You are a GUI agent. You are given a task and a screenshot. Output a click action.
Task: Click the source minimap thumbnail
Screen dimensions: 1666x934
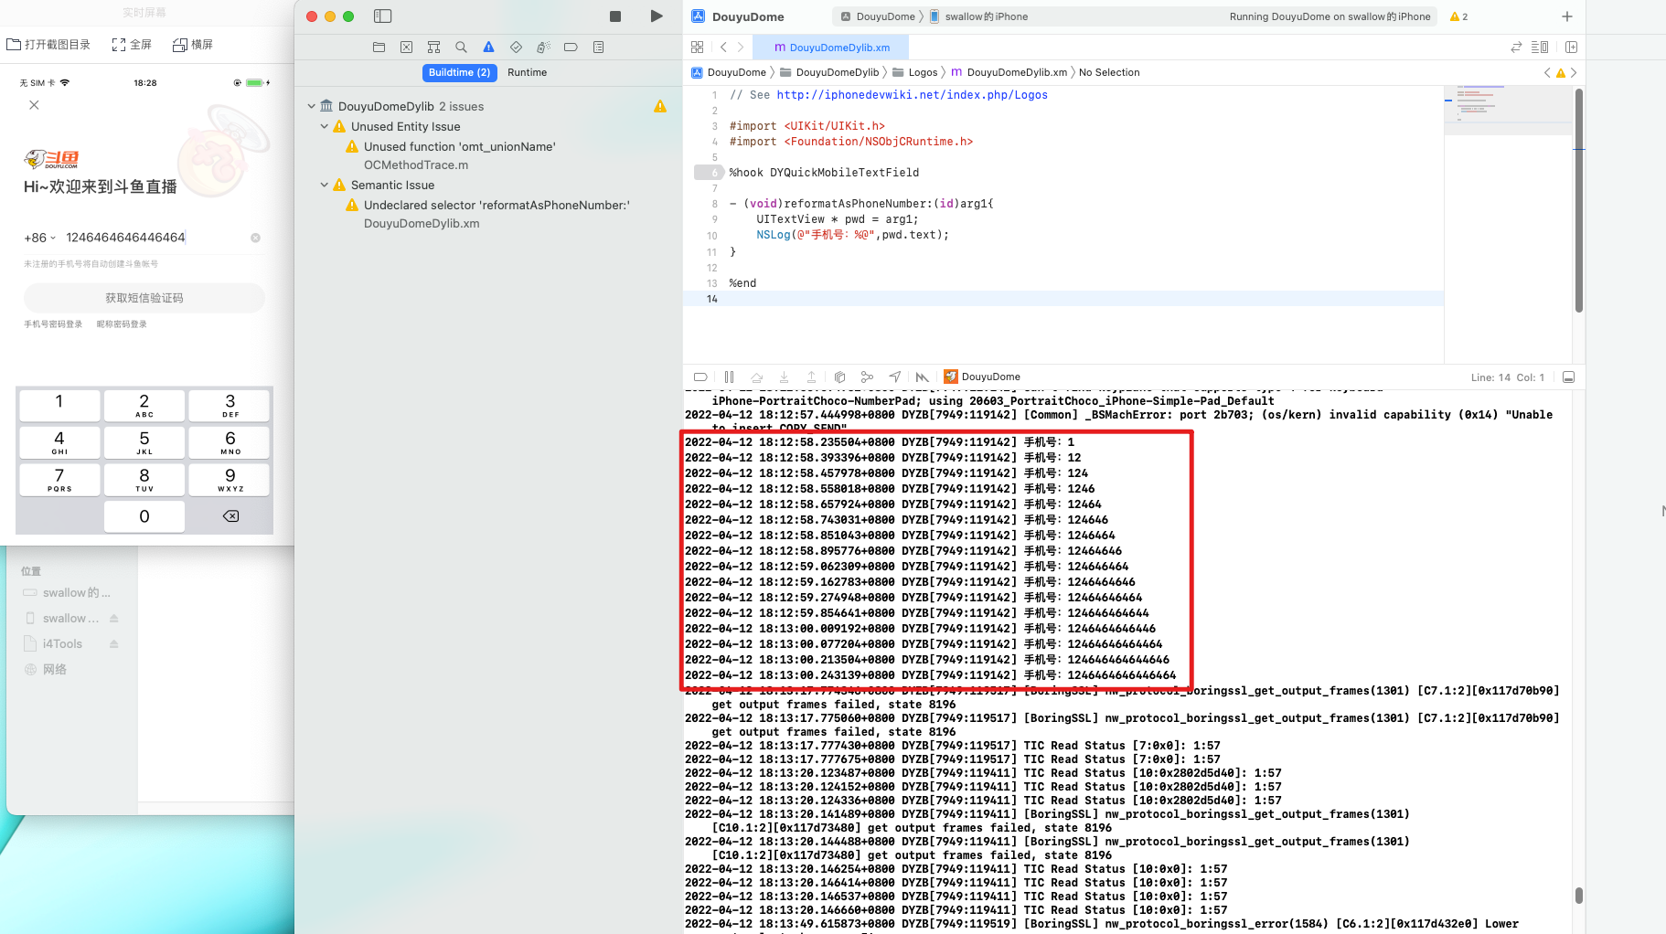(x=1507, y=110)
